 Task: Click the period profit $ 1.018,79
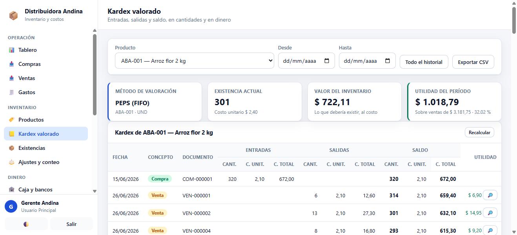click(437, 102)
